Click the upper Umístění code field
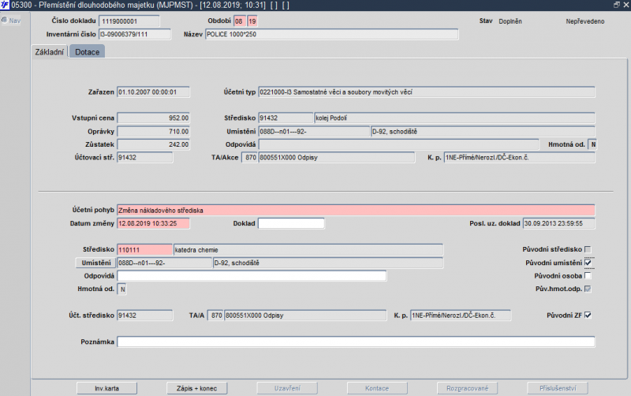Viewport: 631px width, 396px height. pyautogui.click(x=314, y=132)
